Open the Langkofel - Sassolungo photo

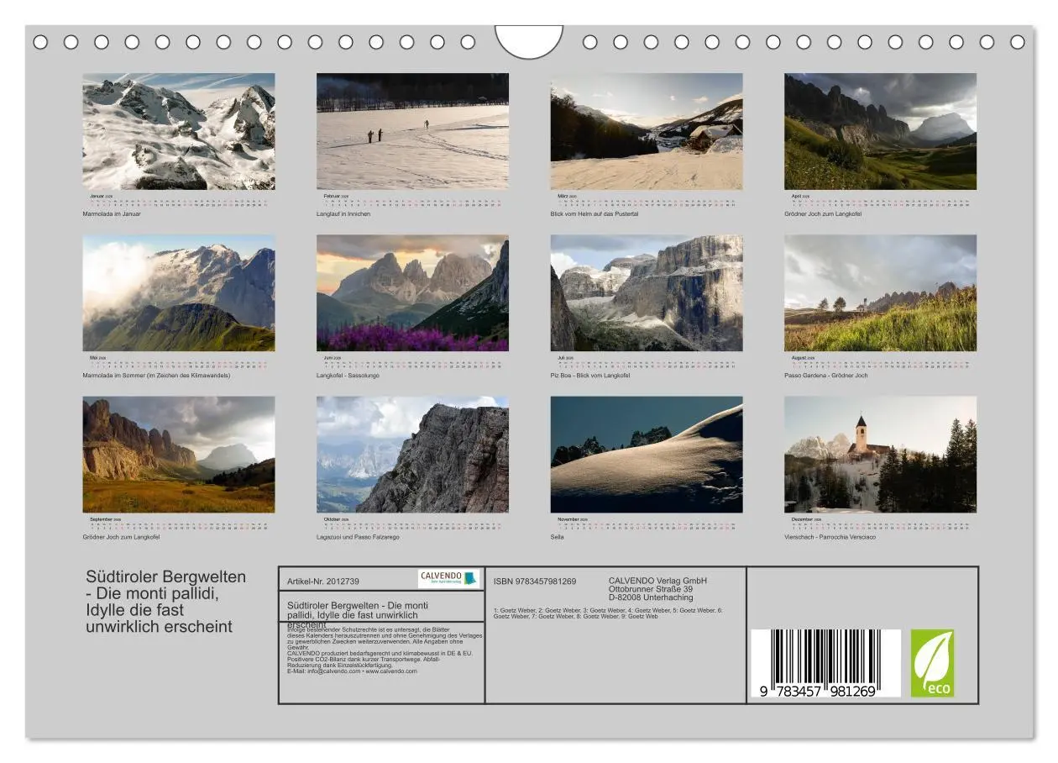pos(412,292)
